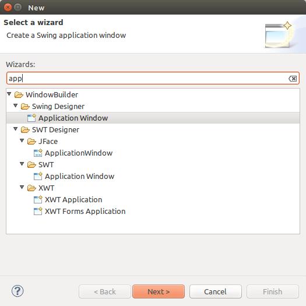Select the Swing Designer label
The image size is (306, 306).
[58, 107]
